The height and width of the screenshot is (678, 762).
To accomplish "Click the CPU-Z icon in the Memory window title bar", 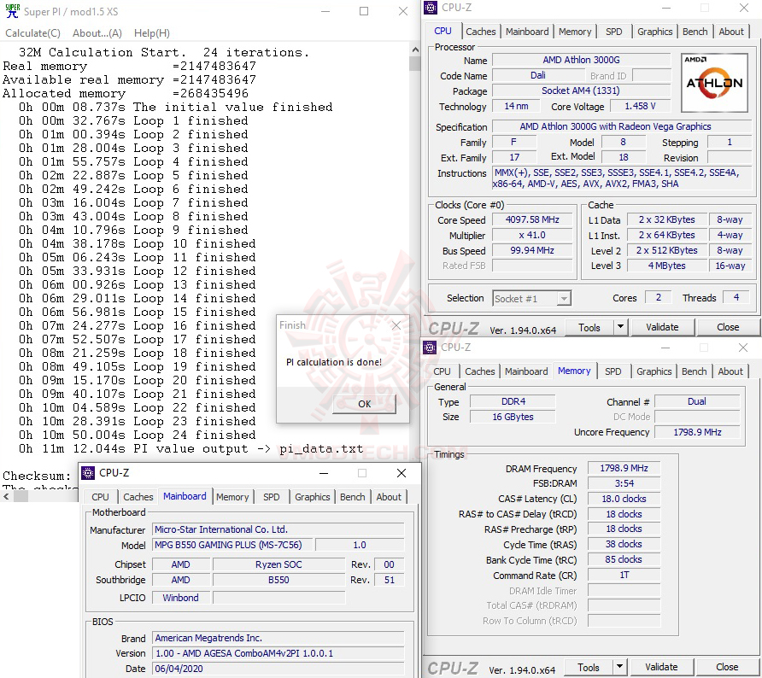I will coord(430,348).
